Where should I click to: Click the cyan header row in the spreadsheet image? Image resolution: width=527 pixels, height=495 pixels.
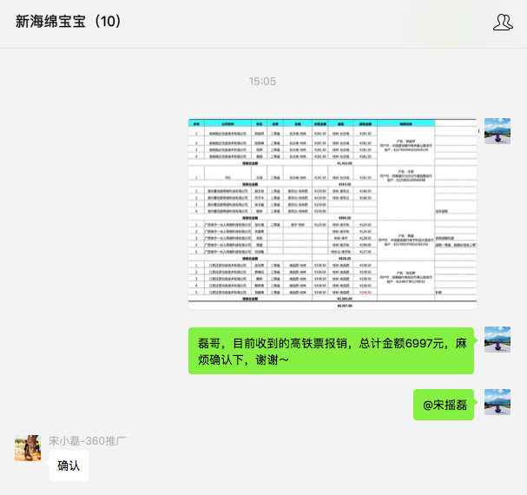333,123
